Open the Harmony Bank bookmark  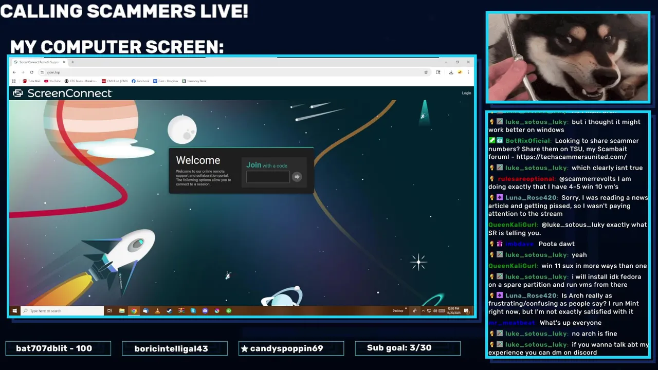tap(194, 81)
